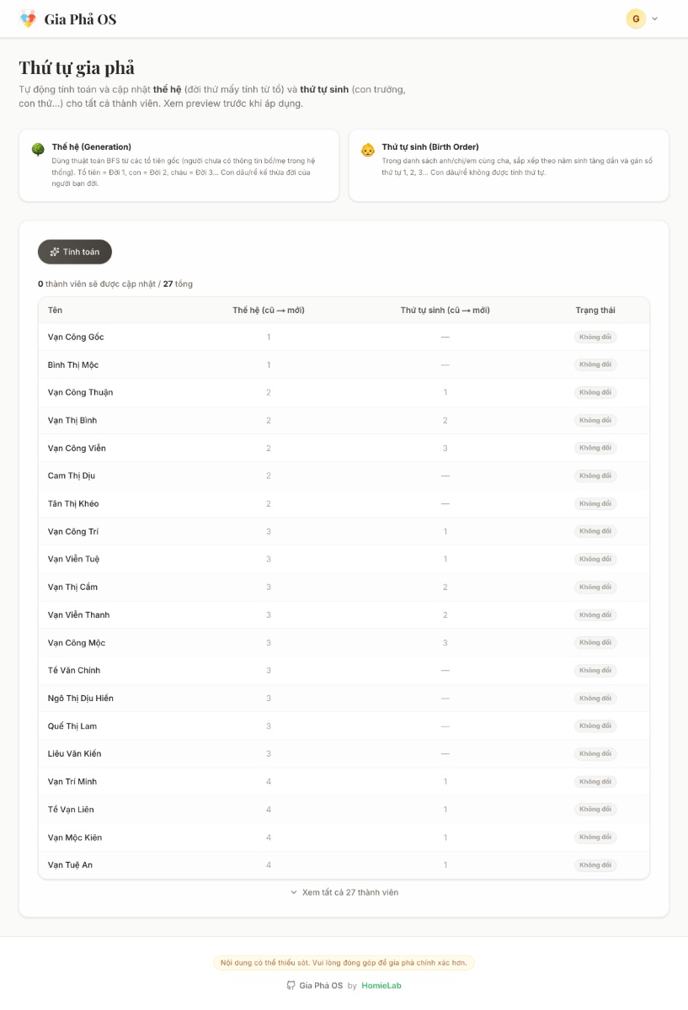This screenshot has height=1010, width=688.
Task: Click the "Gia Phả OS" footer link
Action: [x=321, y=986]
